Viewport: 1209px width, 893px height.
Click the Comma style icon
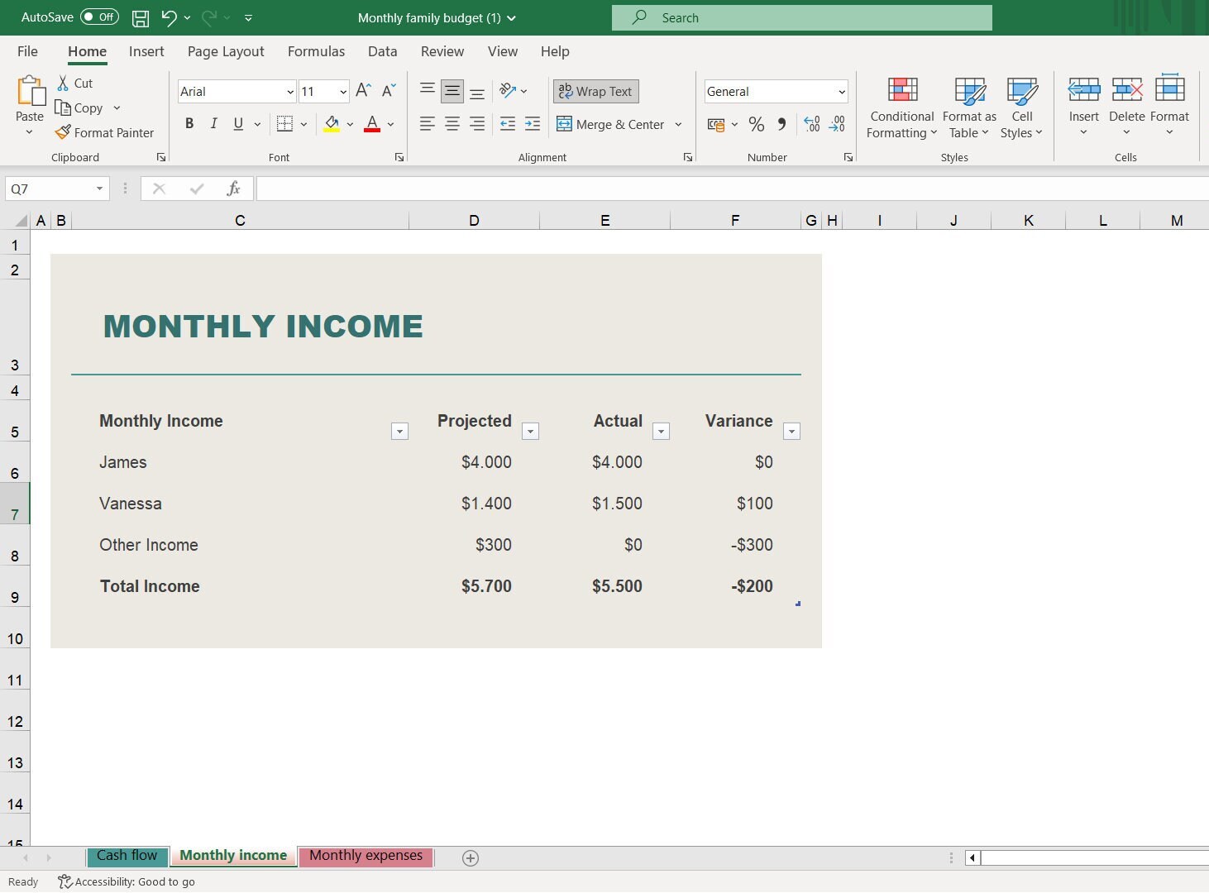pyautogui.click(x=781, y=124)
